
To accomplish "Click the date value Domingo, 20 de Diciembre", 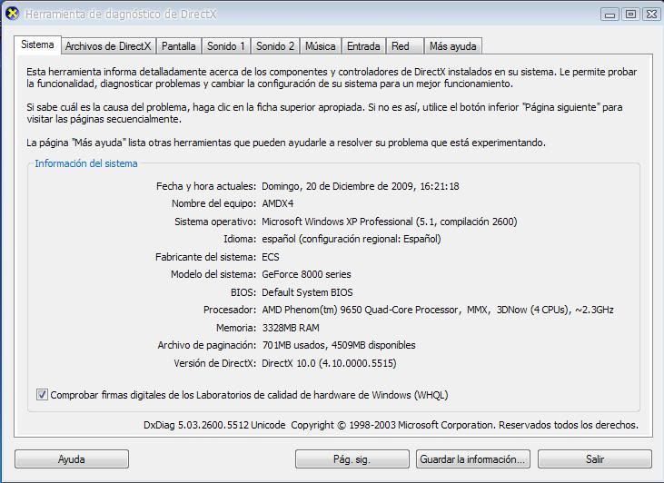I will pyautogui.click(x=360, y=186).
